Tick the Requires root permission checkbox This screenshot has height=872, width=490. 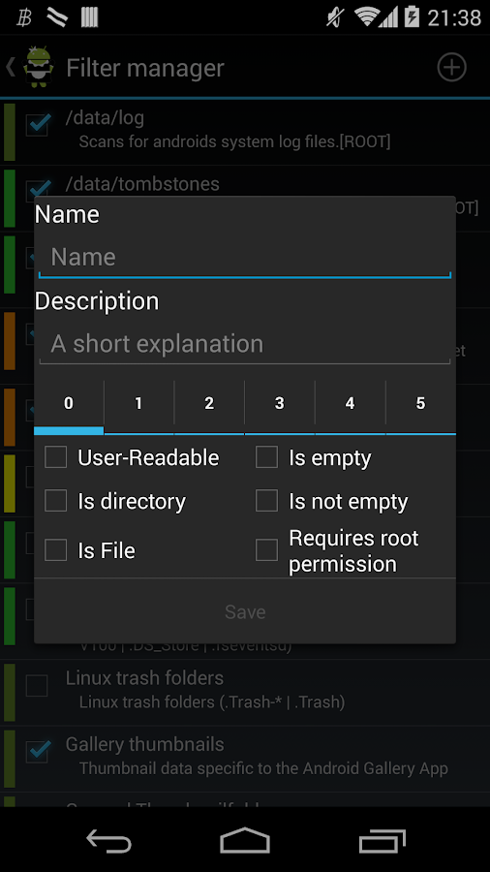click(266, 550)
